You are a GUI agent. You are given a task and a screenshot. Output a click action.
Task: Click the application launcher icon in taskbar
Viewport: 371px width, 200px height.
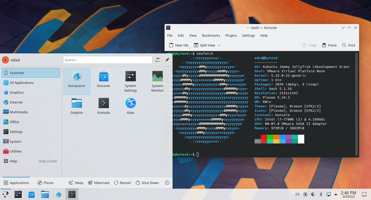pyautogui.click(x=5, y=194)
